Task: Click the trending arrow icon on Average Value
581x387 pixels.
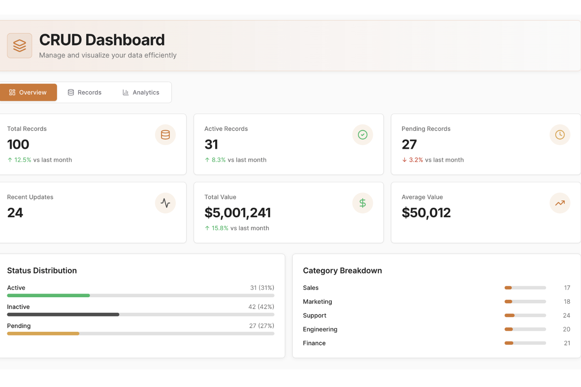Action: 560,203
